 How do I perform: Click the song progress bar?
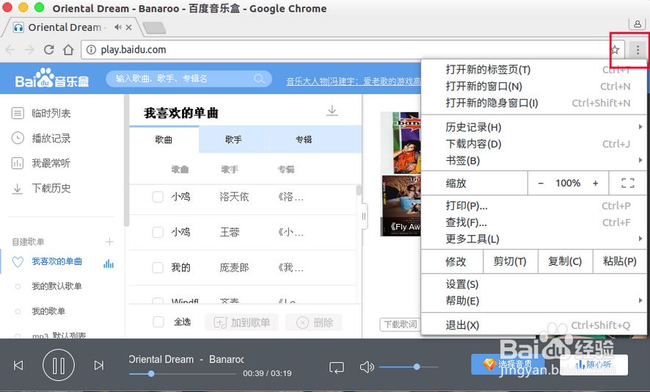[x=182, y=374]
